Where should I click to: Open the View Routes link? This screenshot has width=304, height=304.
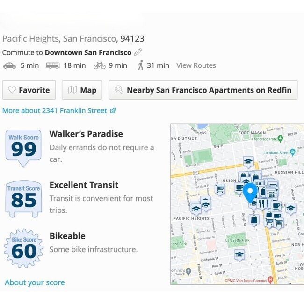click(196, 65)
